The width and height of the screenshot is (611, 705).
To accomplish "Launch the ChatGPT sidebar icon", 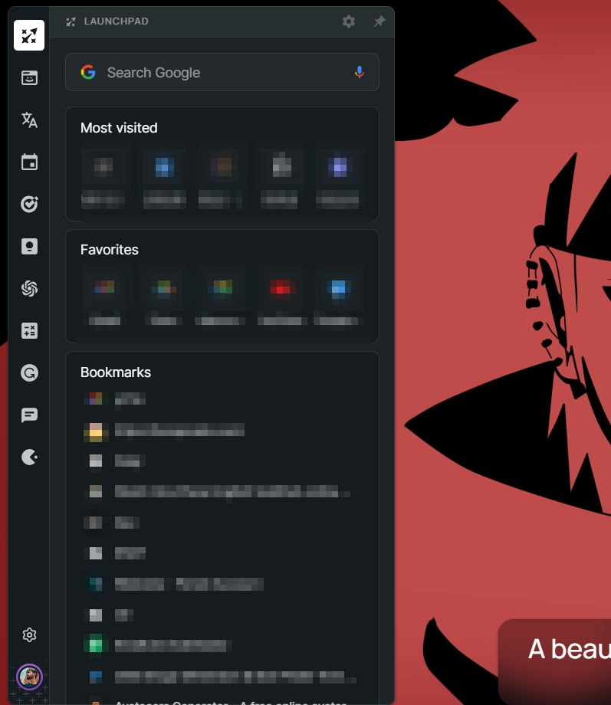I will [29, 289].
